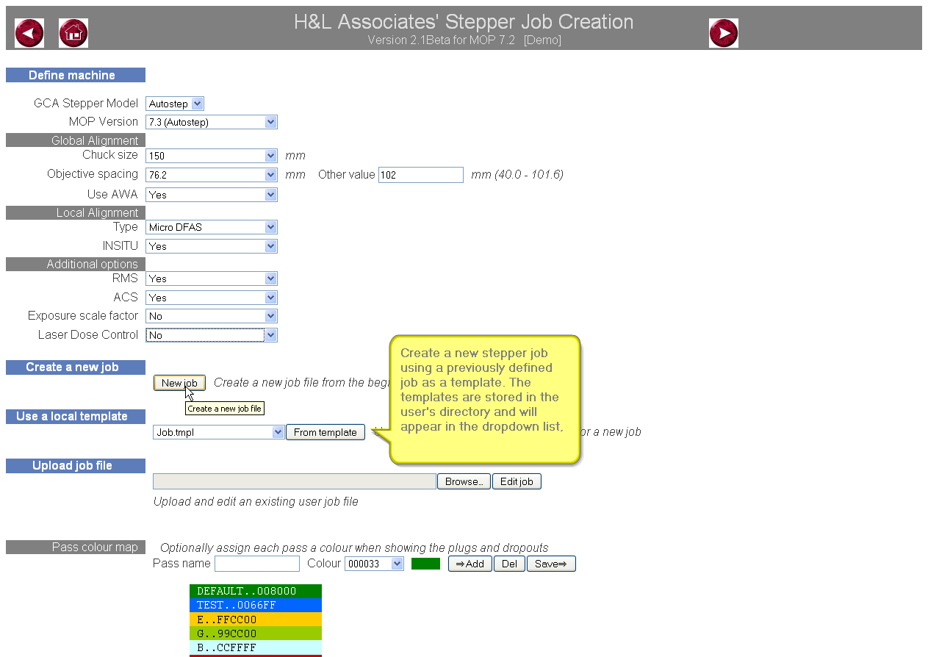This screenshot has height=657, width=928.
Task: Click the Upload job file header
Action: coord(76,466)
